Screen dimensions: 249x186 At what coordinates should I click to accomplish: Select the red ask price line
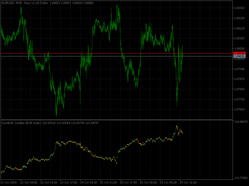tap(125, 53)
